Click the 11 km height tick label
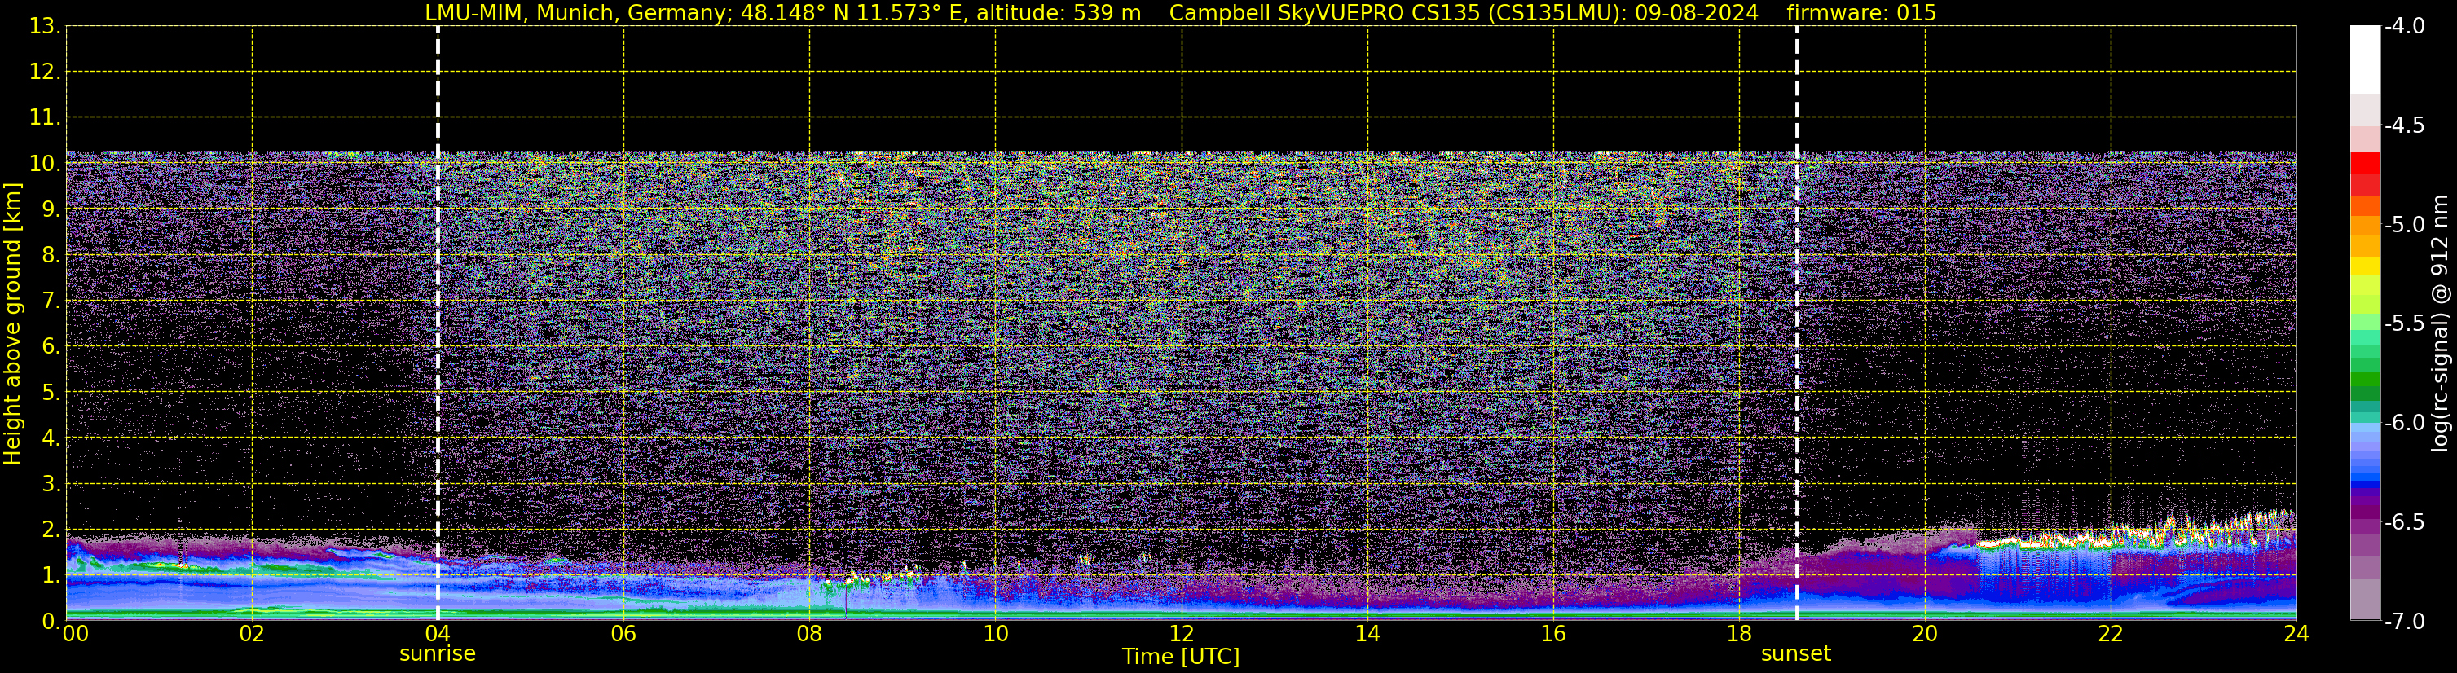Screen dimensions: 2457x673 [44, 117]
